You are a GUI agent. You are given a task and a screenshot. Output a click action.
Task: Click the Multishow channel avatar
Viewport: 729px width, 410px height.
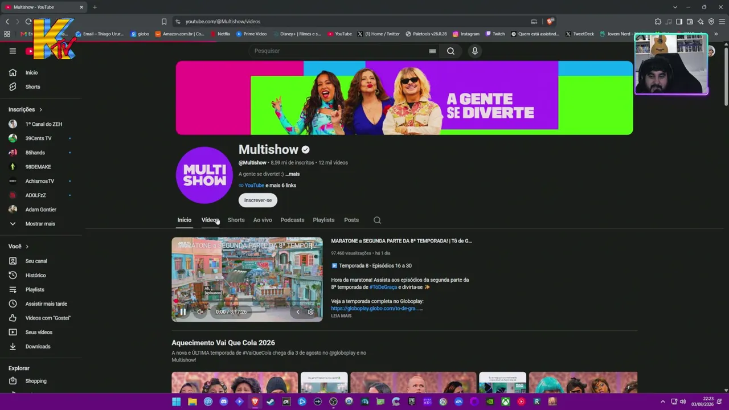[x=204, y=175]
